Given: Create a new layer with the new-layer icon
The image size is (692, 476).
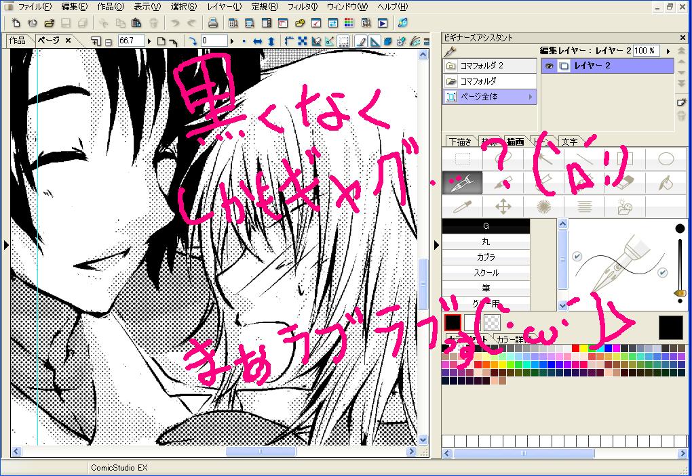Looking at the screenshot, I should (681, 102).
